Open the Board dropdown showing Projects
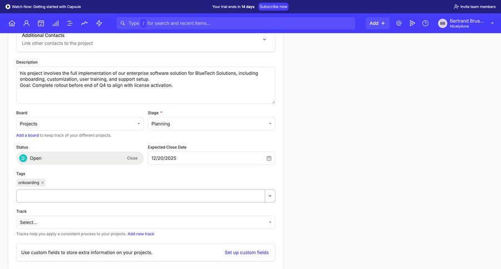Screen dimensions: 501x269 coord(80,124)
